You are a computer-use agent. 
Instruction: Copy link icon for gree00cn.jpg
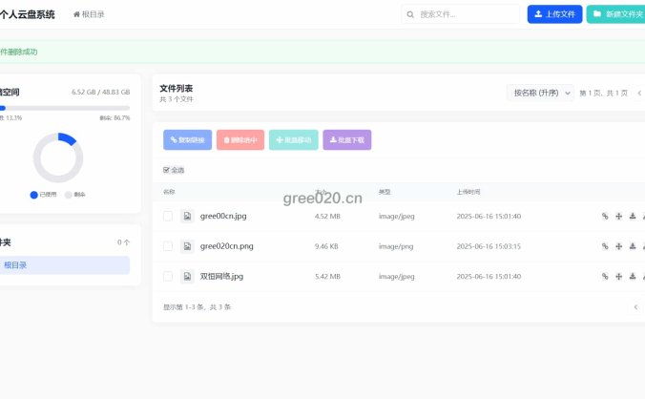[x=605, y=216]
